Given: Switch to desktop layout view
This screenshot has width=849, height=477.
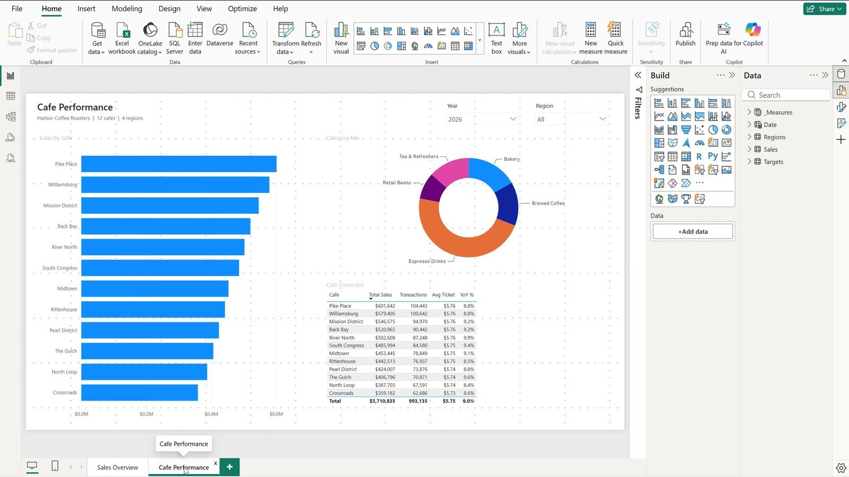Looking at the screenshot, I should [x=32, y=466].
